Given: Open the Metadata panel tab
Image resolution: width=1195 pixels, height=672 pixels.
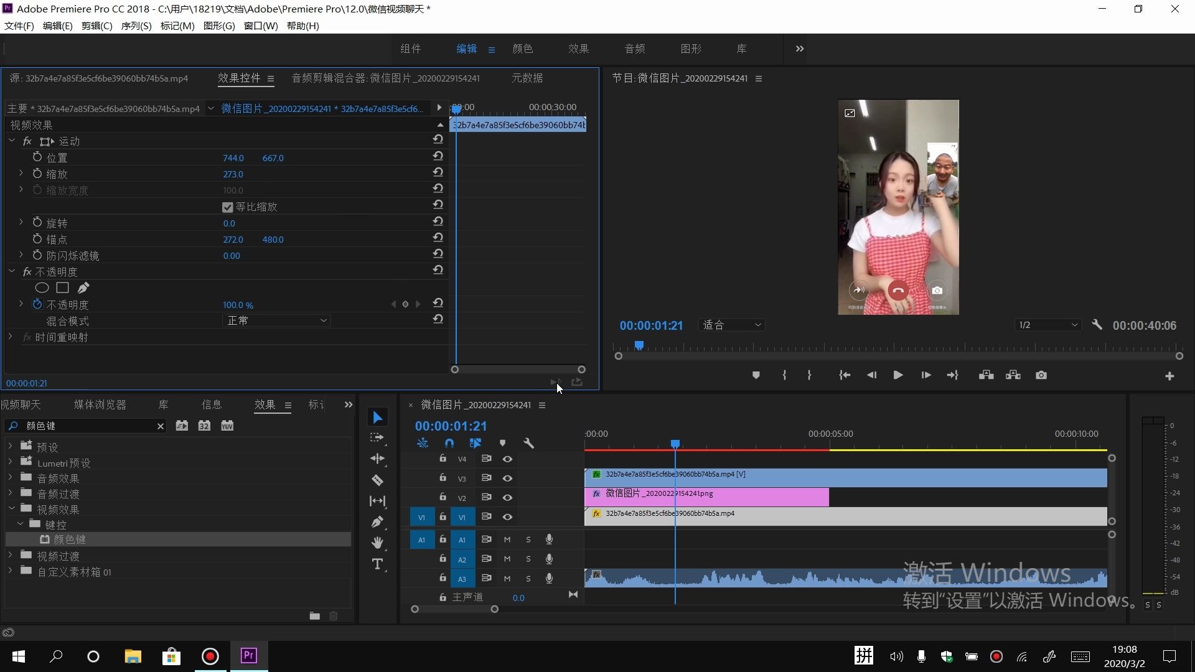Looking at the screenshot, I should (x=527, y=78).
